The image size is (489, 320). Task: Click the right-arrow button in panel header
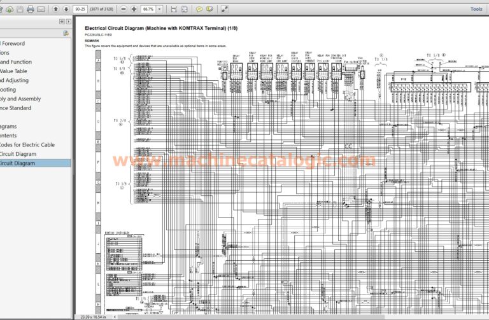coord(69,22)
